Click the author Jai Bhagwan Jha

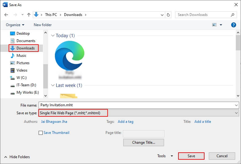(x=54, y=122)
